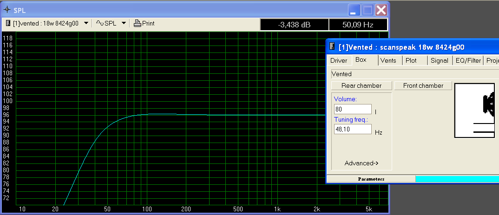Click the speaker icon beside vented 18w 8424g00
The width and height of the screenshot is (499, 215).
click(x=8, y=23)
